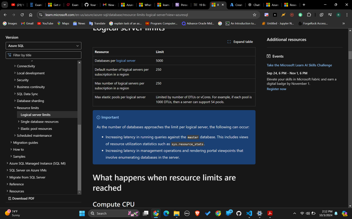Viewport: 352px width, 219px height.
Task: Switch to the Gmail 'New' tab
Action: click(x=109, y=5)
